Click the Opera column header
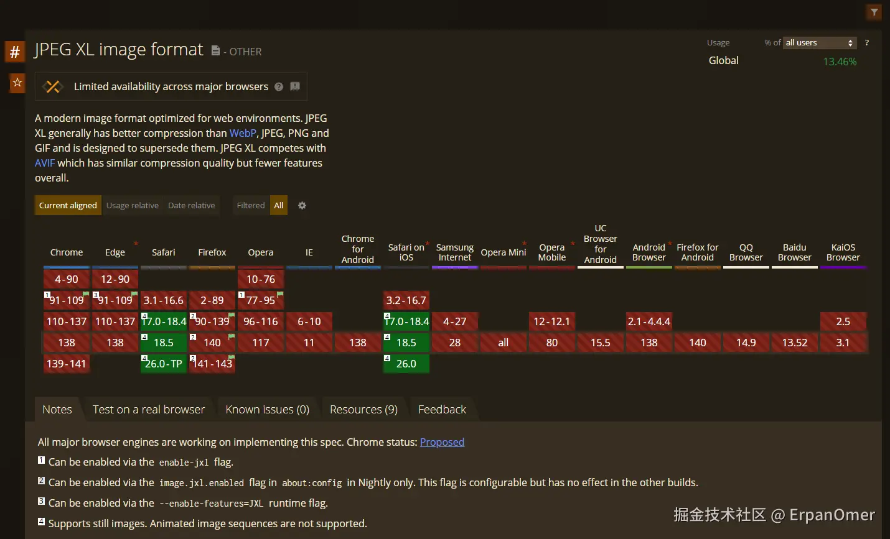This screenshot has height=539, width=890. (x=261, y=252)
